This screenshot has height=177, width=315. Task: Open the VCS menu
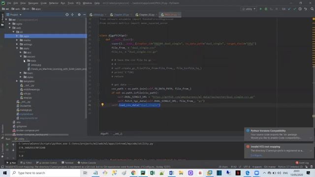point(78,3)
